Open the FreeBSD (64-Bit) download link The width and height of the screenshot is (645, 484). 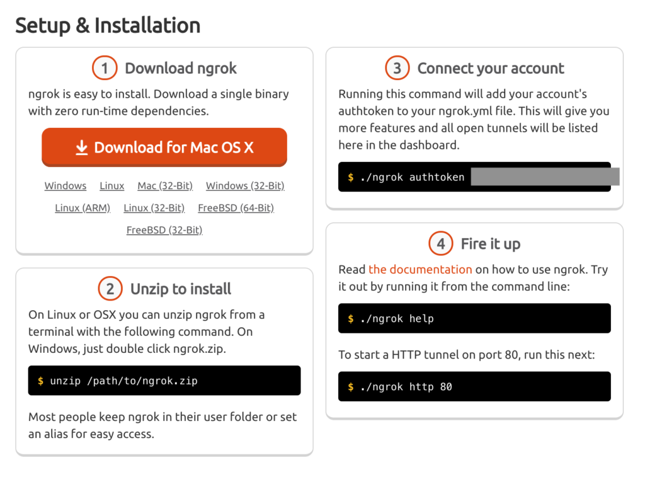pyautogui.click(x=236, y=208)
